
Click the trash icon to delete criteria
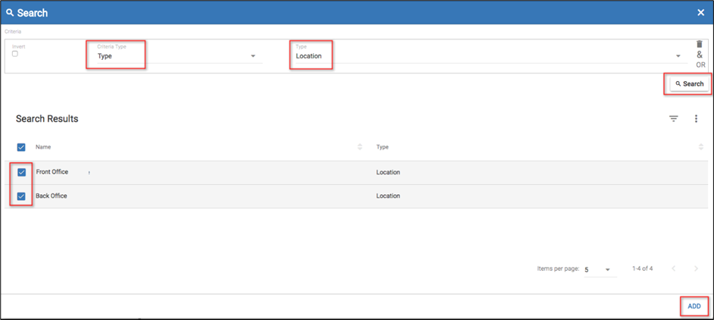tap(700, 44)
